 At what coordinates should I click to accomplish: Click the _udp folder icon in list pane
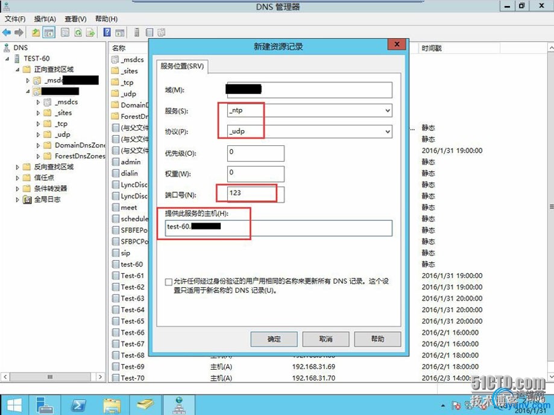coord(115,93)
